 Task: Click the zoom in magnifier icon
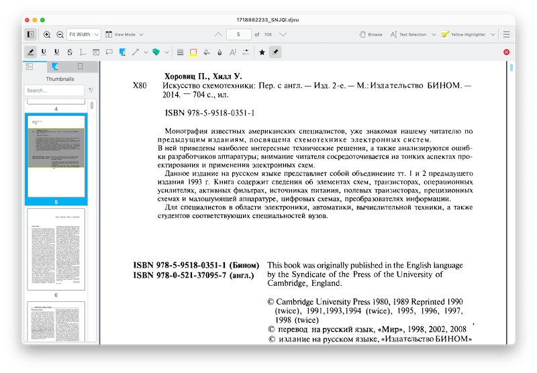[x=47, y=34]
